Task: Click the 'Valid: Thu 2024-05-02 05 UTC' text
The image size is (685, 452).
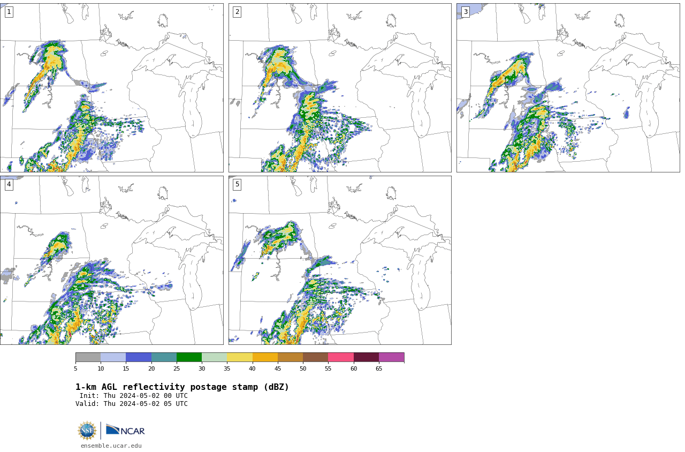Action: (132, 404)
